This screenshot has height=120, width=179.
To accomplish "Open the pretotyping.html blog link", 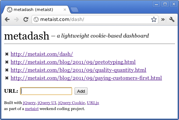I will tap(73, 62).
